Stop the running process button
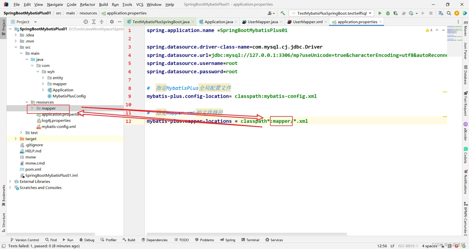The image size is (469, 249). point(431,13)
